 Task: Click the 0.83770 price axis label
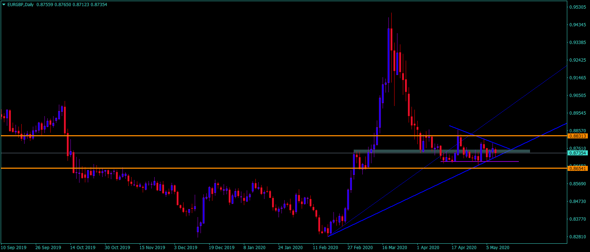point(577,219)
